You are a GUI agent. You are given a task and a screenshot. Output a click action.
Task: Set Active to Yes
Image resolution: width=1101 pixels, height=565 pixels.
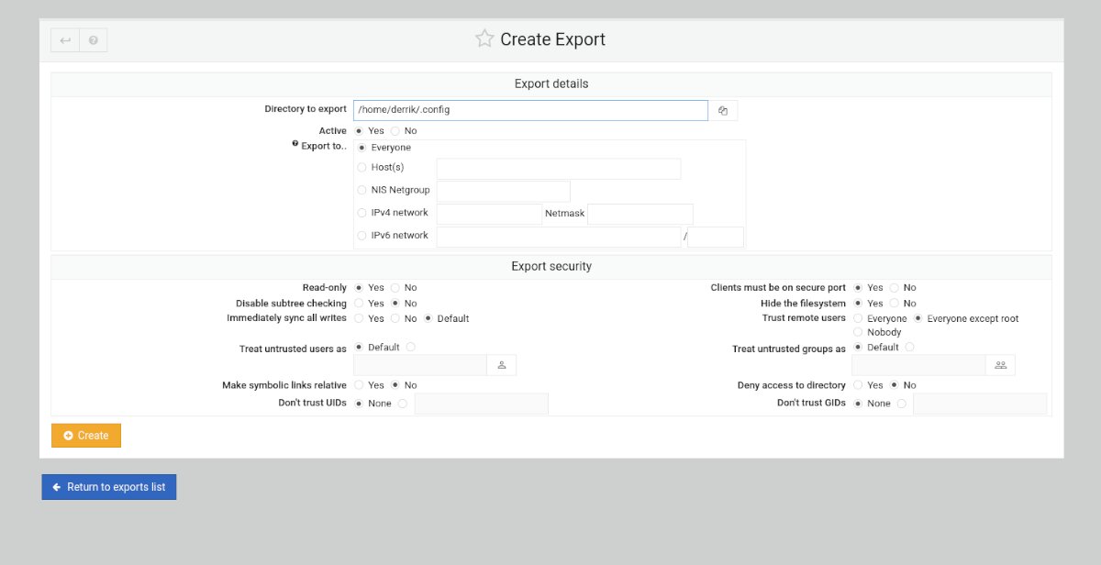tap(359, 131)
